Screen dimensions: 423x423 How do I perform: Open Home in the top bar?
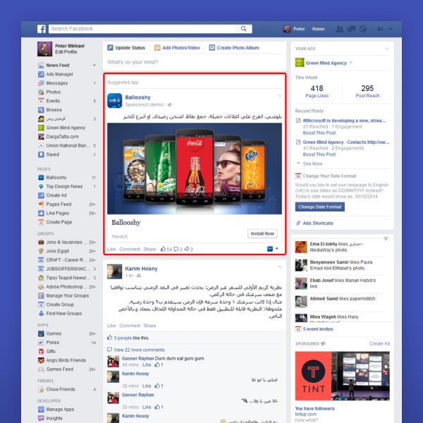point(319,29)
